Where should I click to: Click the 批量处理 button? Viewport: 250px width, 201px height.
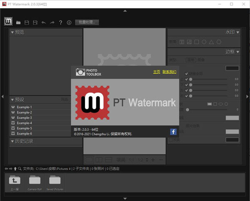87,22
